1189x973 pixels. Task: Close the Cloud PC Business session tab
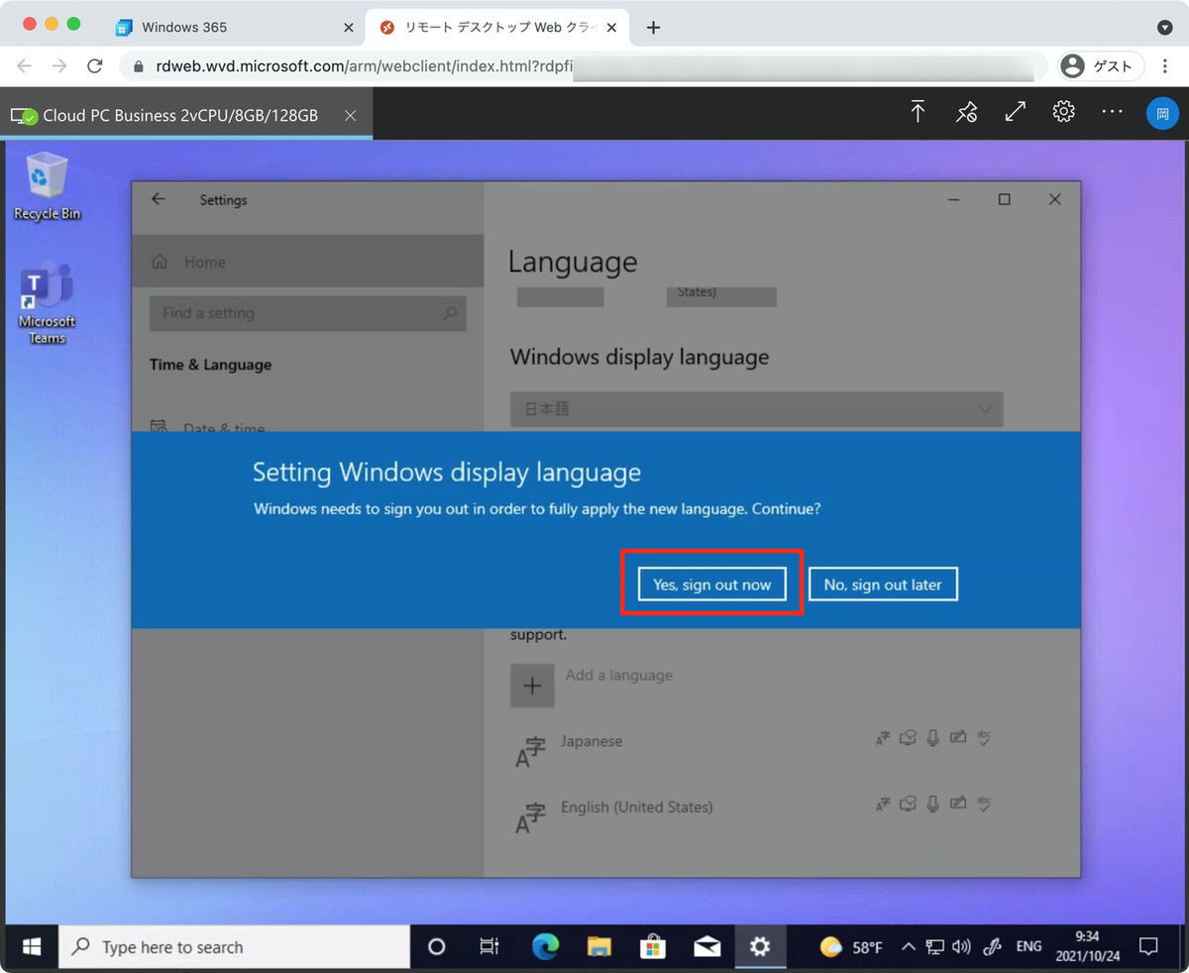point(350,116)
